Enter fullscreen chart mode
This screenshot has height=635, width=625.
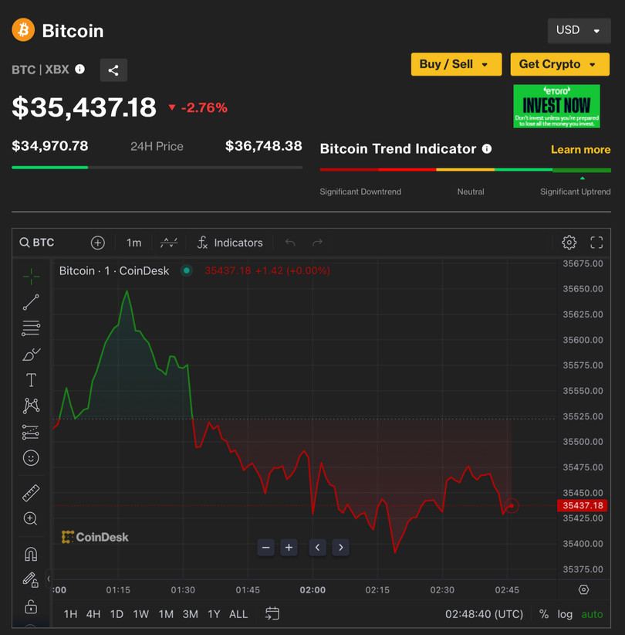596,243
